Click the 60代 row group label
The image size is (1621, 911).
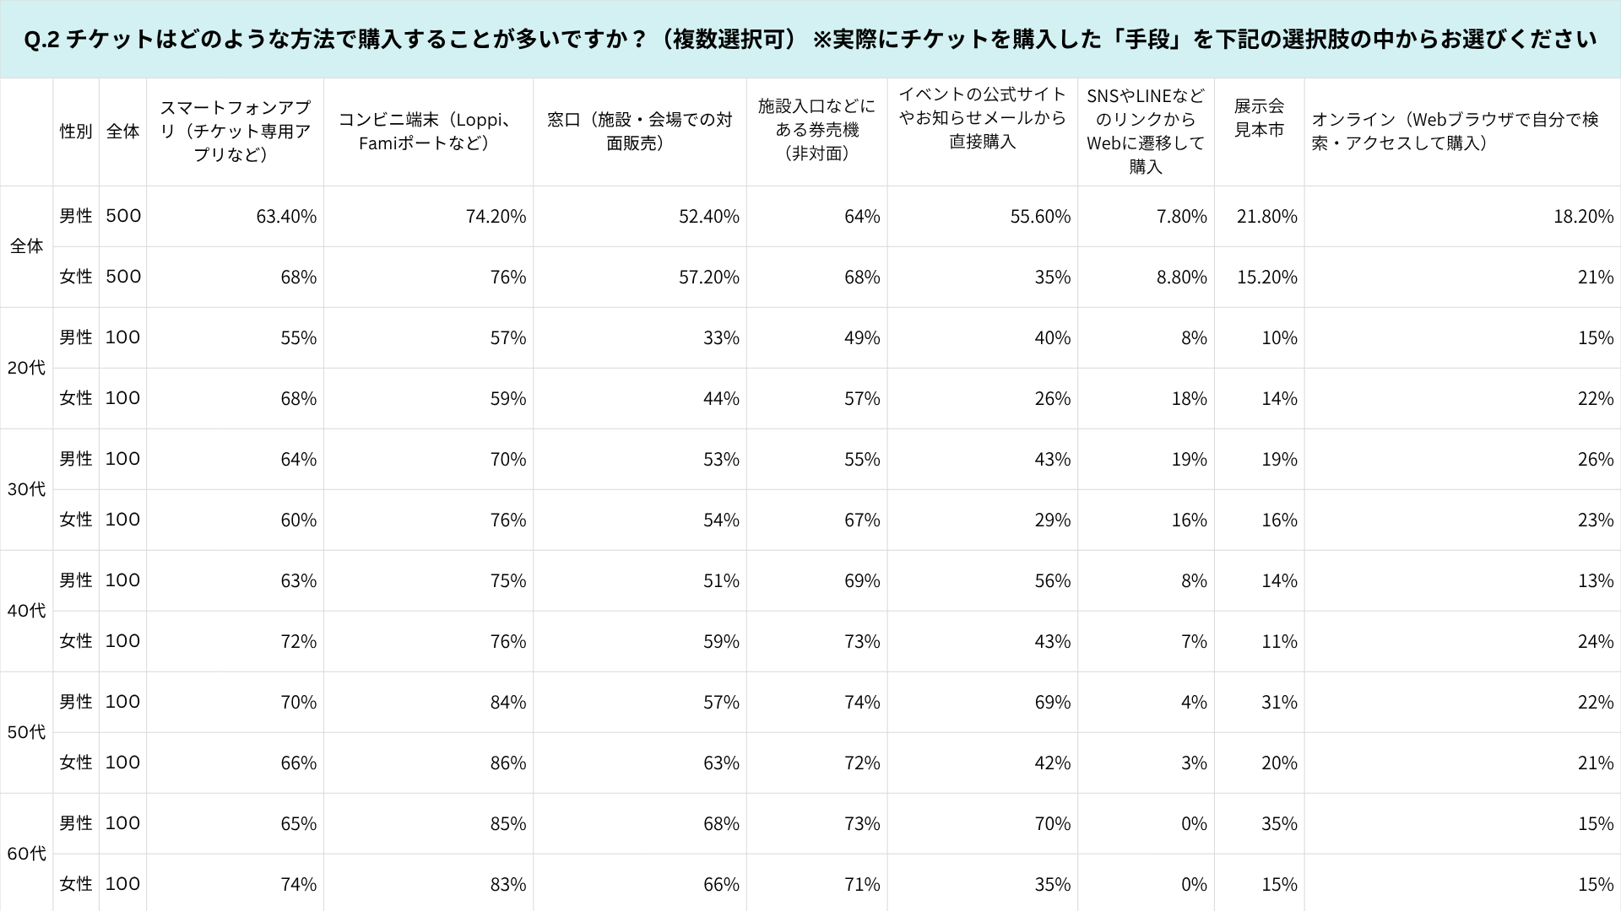click(x=26, y=854)
